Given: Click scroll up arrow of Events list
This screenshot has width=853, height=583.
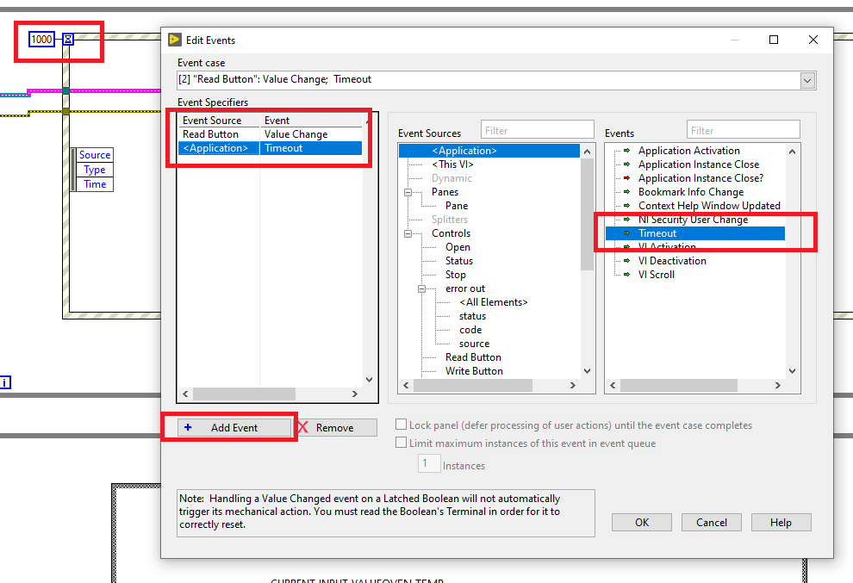Looking at the screenshot, I should pos(792,152).
